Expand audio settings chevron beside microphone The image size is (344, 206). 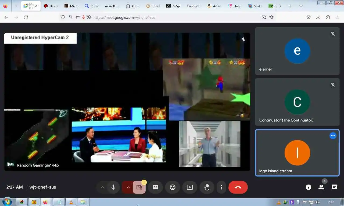(x=102, y=187)
